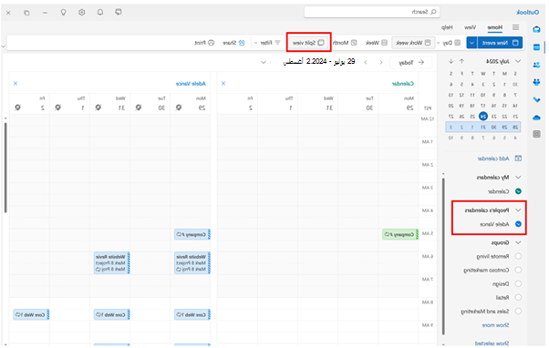Go to the next week arrow

(366, 62)
